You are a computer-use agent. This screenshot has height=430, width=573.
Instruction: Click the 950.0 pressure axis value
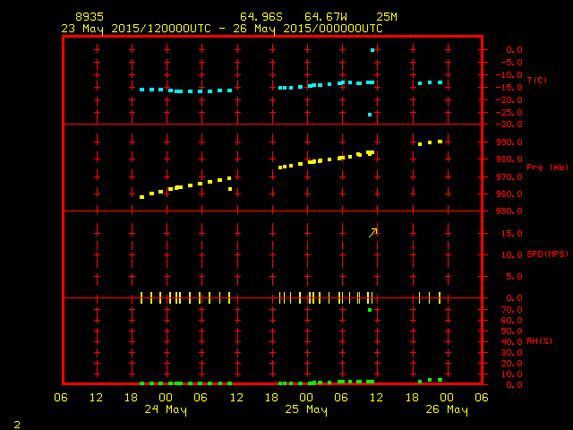coord(509,211)
